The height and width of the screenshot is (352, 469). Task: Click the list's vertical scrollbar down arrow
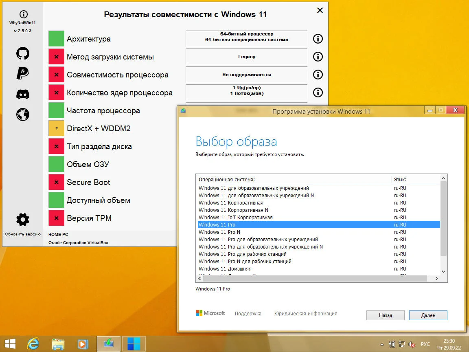click(x=444, y=271)
